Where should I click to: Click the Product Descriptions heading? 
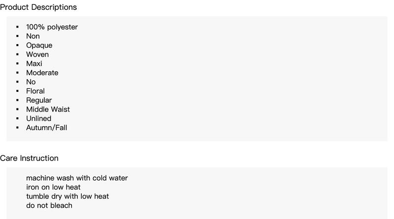38,7
